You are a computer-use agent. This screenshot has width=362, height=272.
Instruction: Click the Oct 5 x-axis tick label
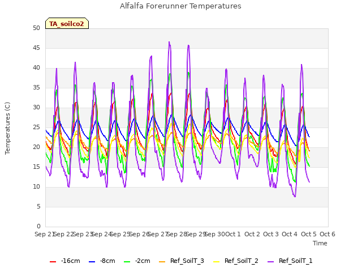coord(308,234)
